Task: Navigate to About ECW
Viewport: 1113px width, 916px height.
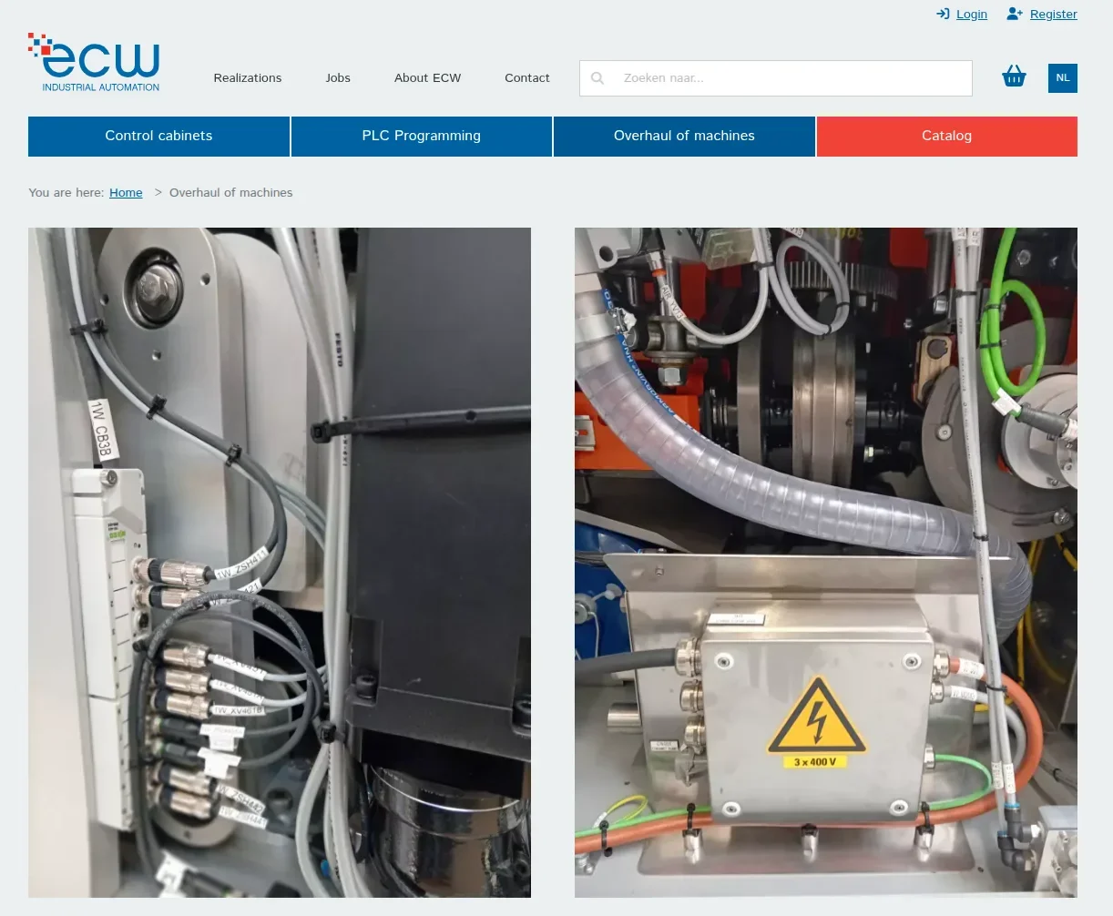Action: [427, 77]
